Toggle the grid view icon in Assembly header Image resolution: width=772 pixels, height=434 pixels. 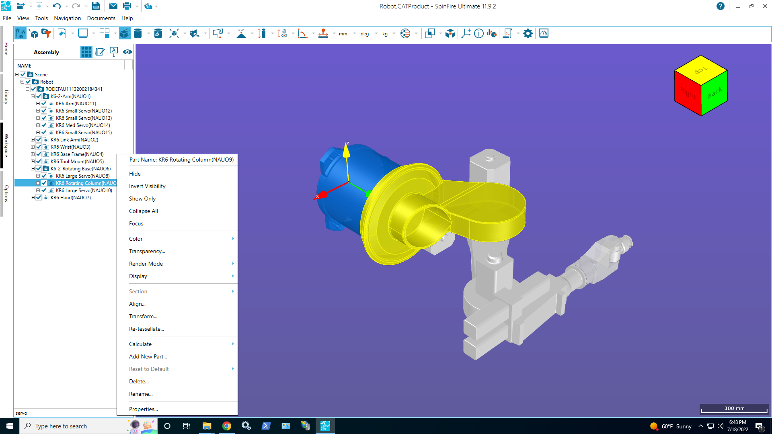pos(86,52)
